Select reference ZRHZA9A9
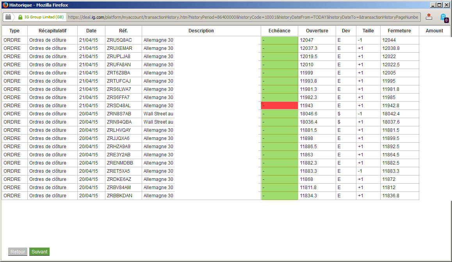The height and width of the screenshot is (262, 452). point(118,147)
